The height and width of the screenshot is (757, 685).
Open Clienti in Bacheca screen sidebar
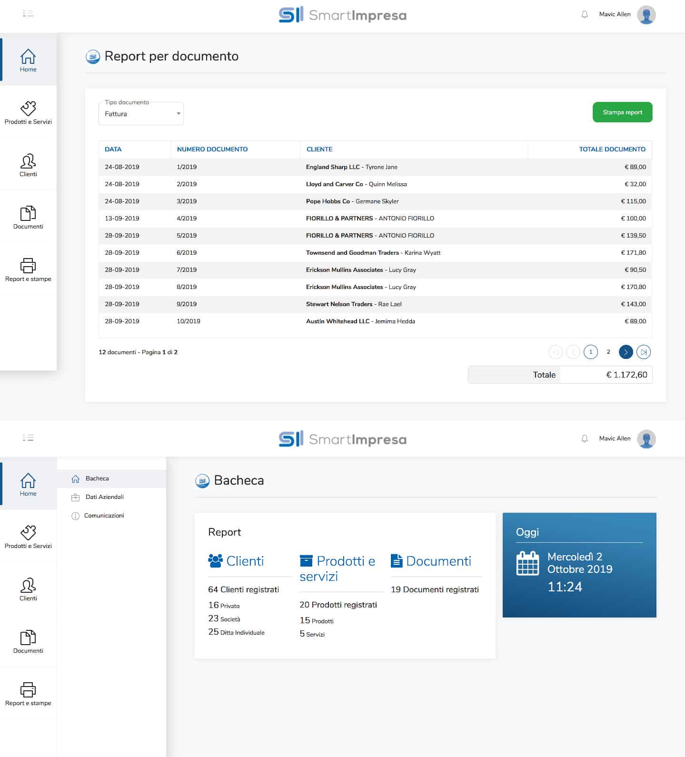point(28,589)
